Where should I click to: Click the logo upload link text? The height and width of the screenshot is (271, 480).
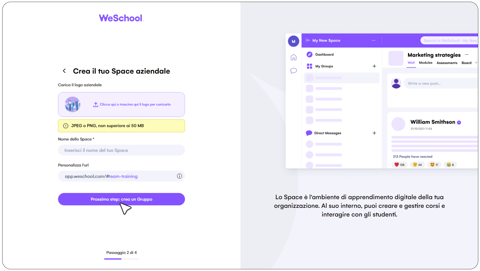pyautogui.click(x=135, y=104)
